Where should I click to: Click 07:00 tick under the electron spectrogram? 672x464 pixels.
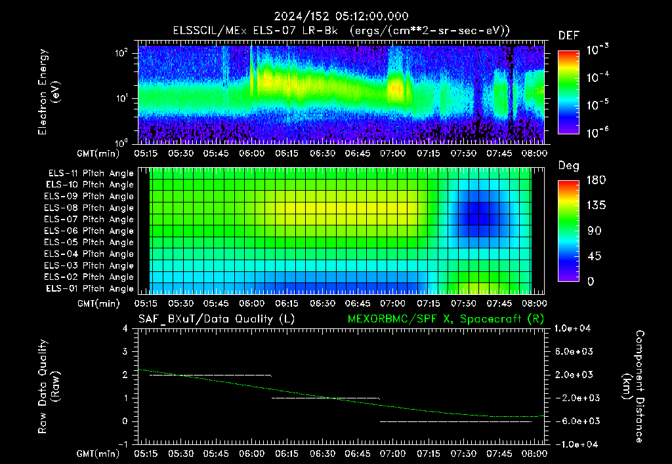393,153
